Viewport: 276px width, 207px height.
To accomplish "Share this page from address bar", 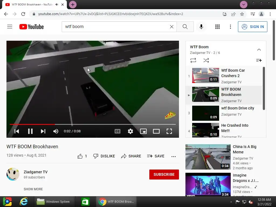I will click(x=233, y=14).
